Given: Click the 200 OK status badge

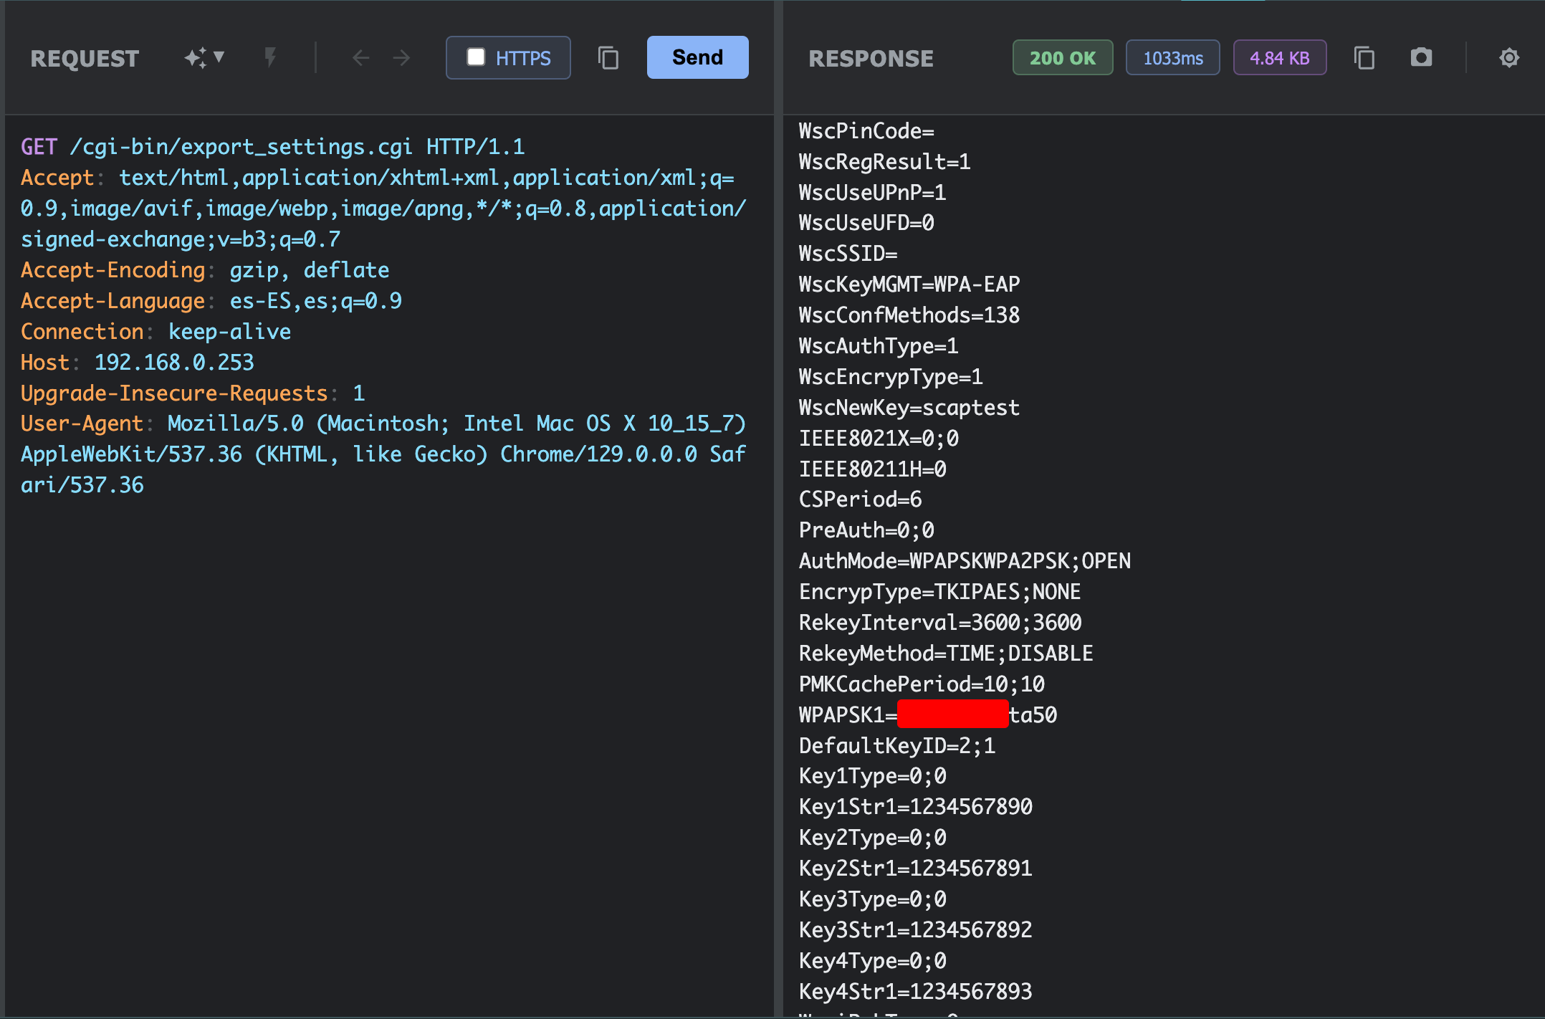Looking at the screenshot, I should pos(1062,57).
